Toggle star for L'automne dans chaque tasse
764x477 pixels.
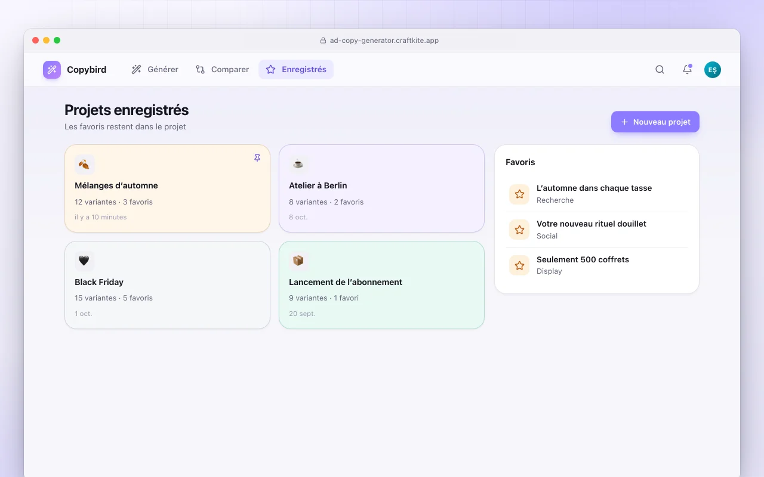pos(519,194)
